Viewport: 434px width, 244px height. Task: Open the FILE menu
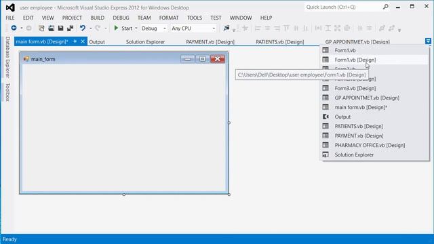[x=10, y=18]
